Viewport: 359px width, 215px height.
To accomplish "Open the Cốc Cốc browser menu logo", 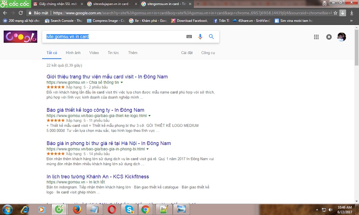I will (15, 4).
